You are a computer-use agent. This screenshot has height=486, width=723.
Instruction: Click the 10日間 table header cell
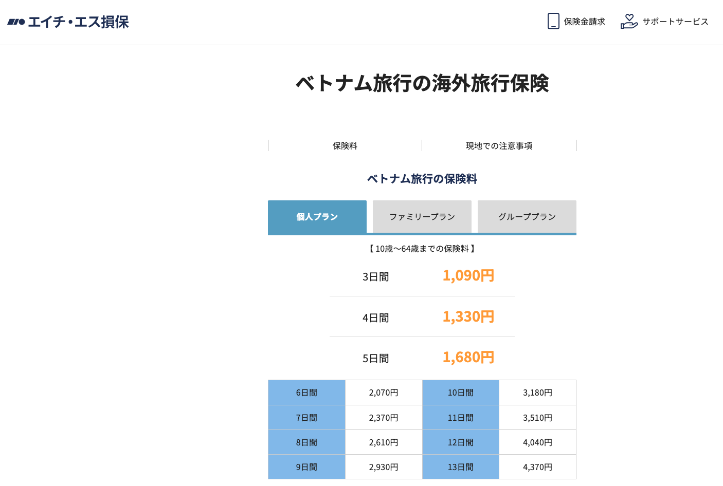[460, 392]
